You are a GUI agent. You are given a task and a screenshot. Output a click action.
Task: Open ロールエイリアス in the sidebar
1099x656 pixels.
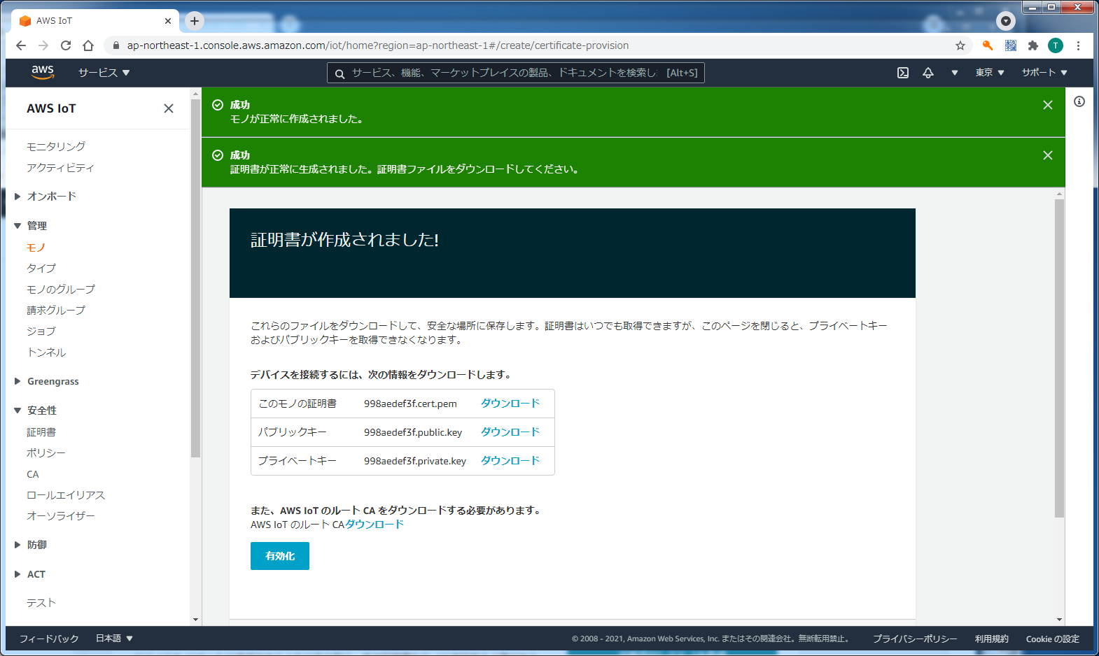66,495
